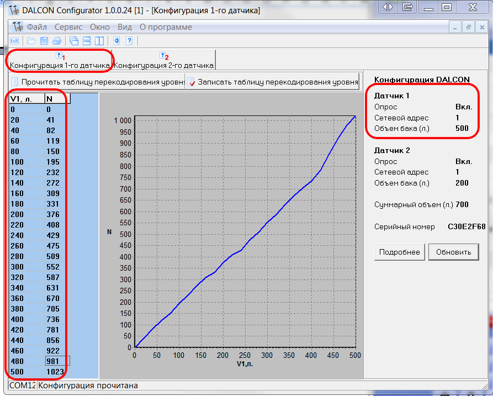Click the Help question mark icon
Image resolution: width=493 pixels, height=396 pixels.
click(129, 41)
